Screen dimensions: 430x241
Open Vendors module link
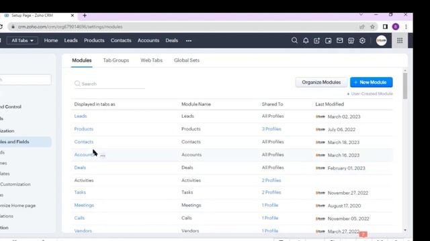click(x=83, y=231)
